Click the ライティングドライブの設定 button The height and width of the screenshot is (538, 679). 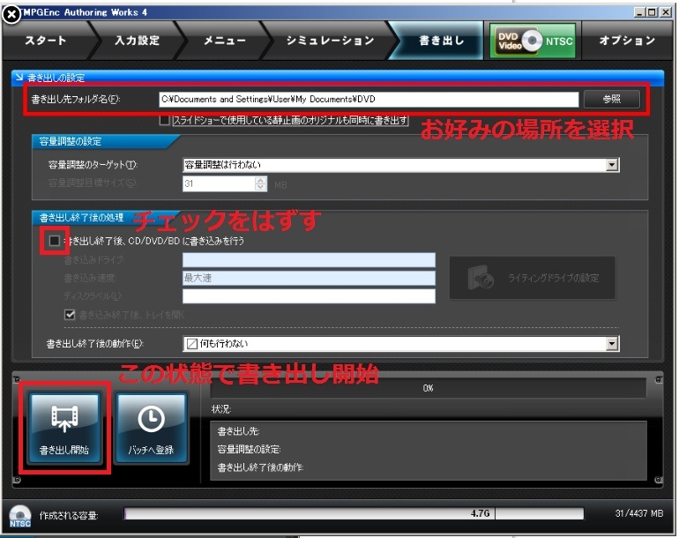533,278
